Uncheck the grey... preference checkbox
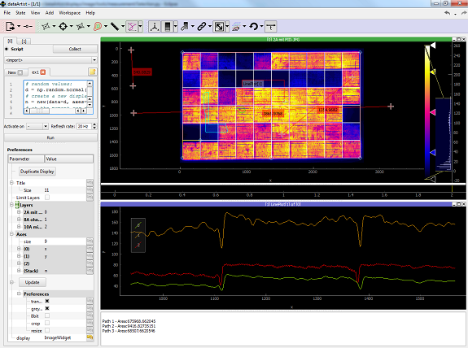The height and width of the screenshot is (348, 468). pos(47,308)
